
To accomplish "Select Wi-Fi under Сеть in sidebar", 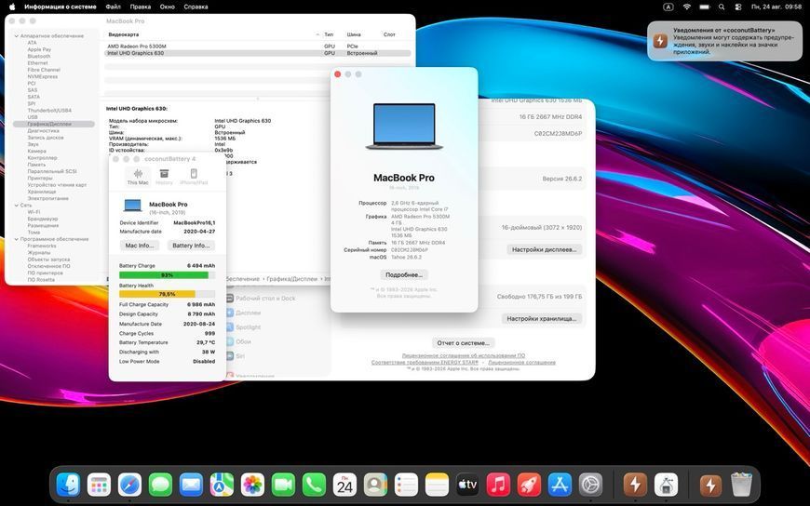I will (x=34, y=212).
